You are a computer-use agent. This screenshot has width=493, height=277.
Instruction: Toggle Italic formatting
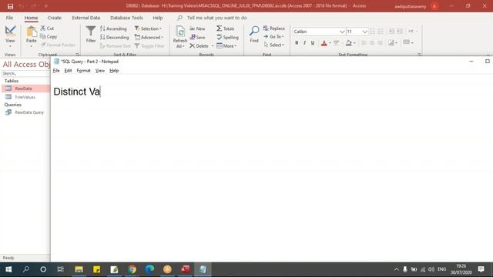click(304, 43)
